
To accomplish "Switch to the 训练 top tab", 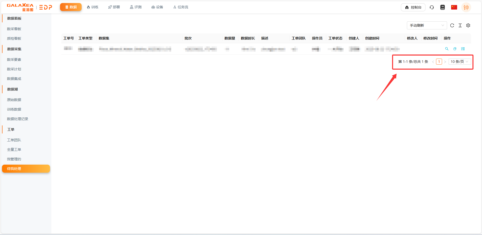I will (92, 7).
